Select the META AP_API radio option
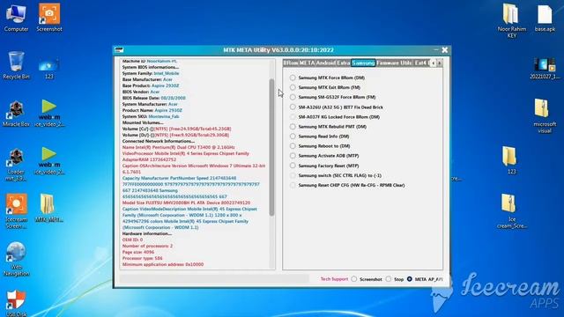Viewport: 564px width, 317px height. tap(410, 279)
